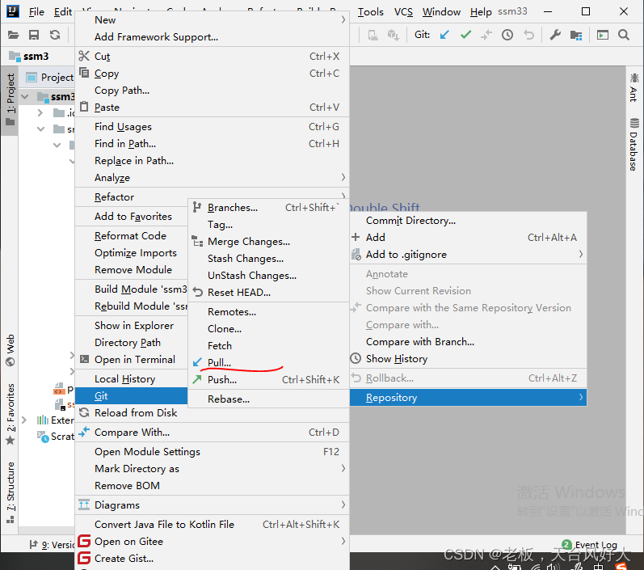
Task: Expand the Diagrams submenu
Action: tap(212, 505)
